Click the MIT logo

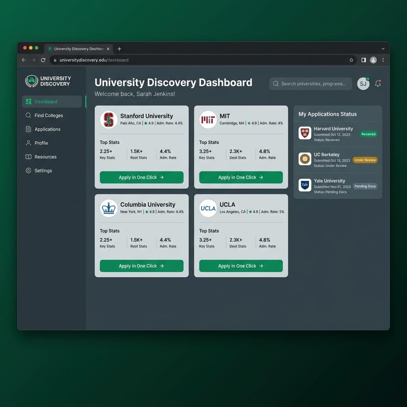click(208, 119)
